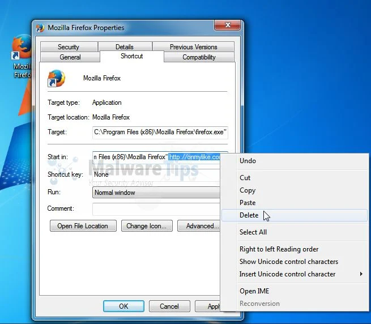The height and width of the screenshot is (324, 371).
Task: Choose Show Unicode control characters
Action: (295, 262)
